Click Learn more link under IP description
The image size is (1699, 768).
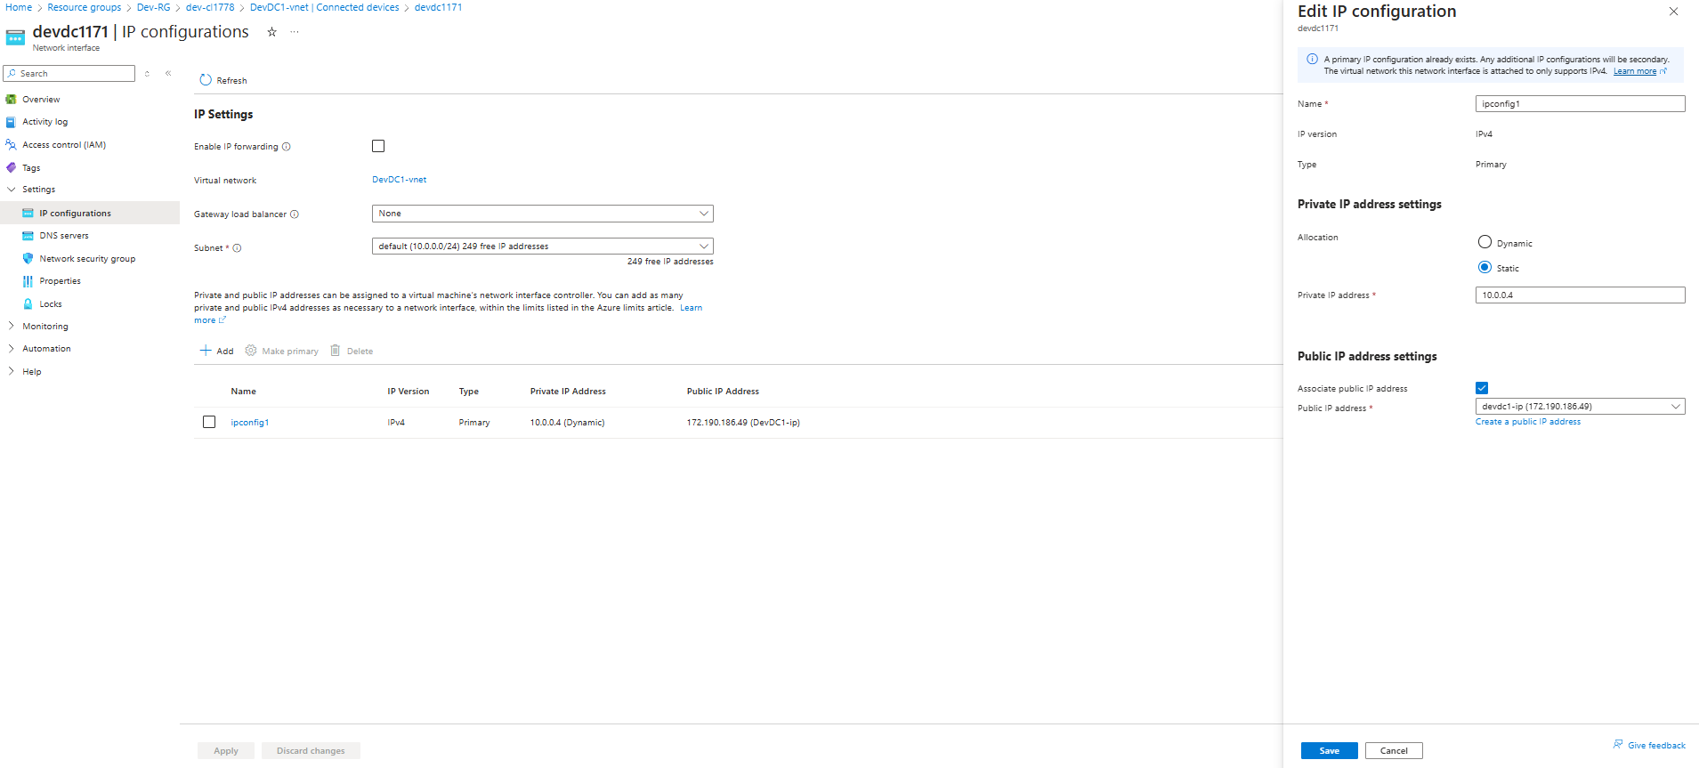click(691, 308)
